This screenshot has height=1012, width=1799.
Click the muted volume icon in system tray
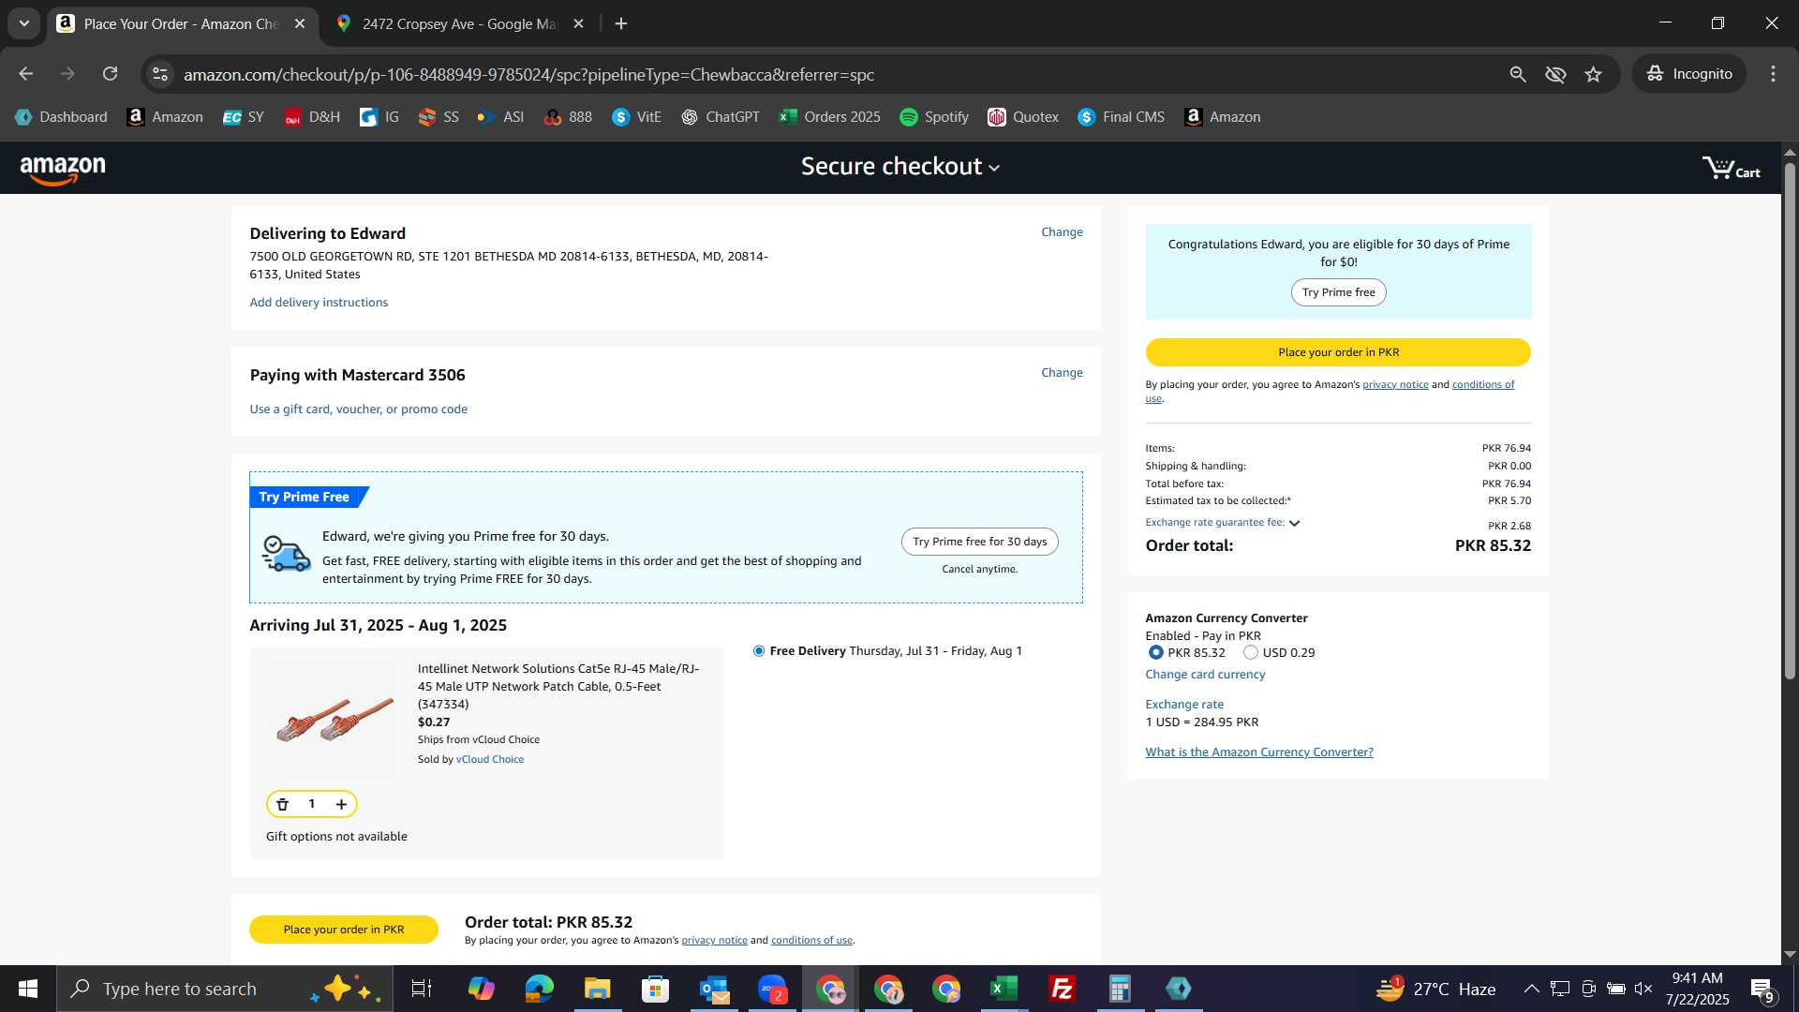(x=1643, y=989)
